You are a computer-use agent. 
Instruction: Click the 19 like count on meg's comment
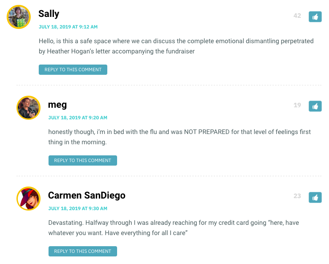pos(297,105)
